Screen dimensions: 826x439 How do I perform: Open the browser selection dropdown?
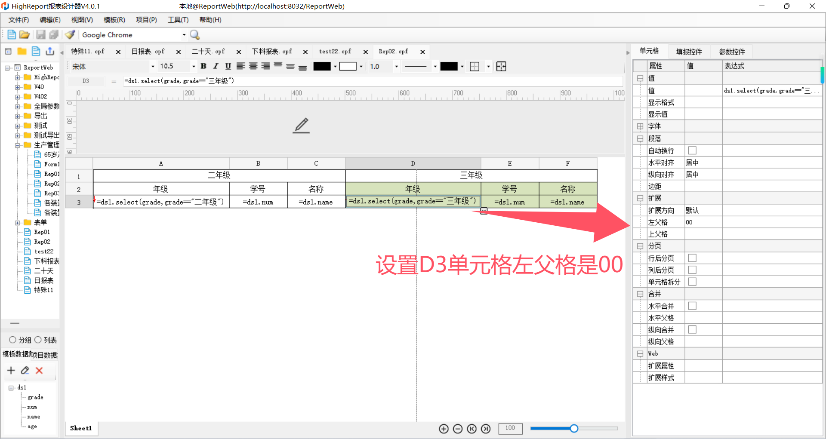coord(184,35)
